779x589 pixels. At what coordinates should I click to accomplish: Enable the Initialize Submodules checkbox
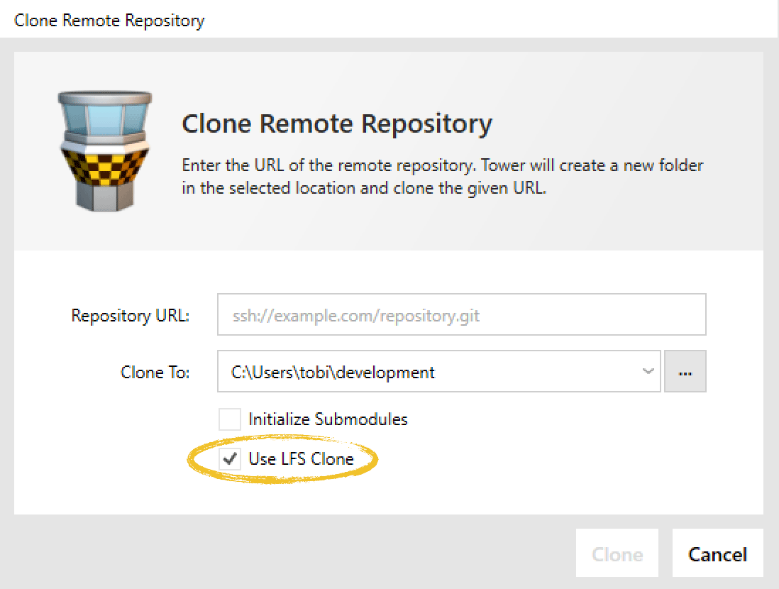tap(230, 419)
